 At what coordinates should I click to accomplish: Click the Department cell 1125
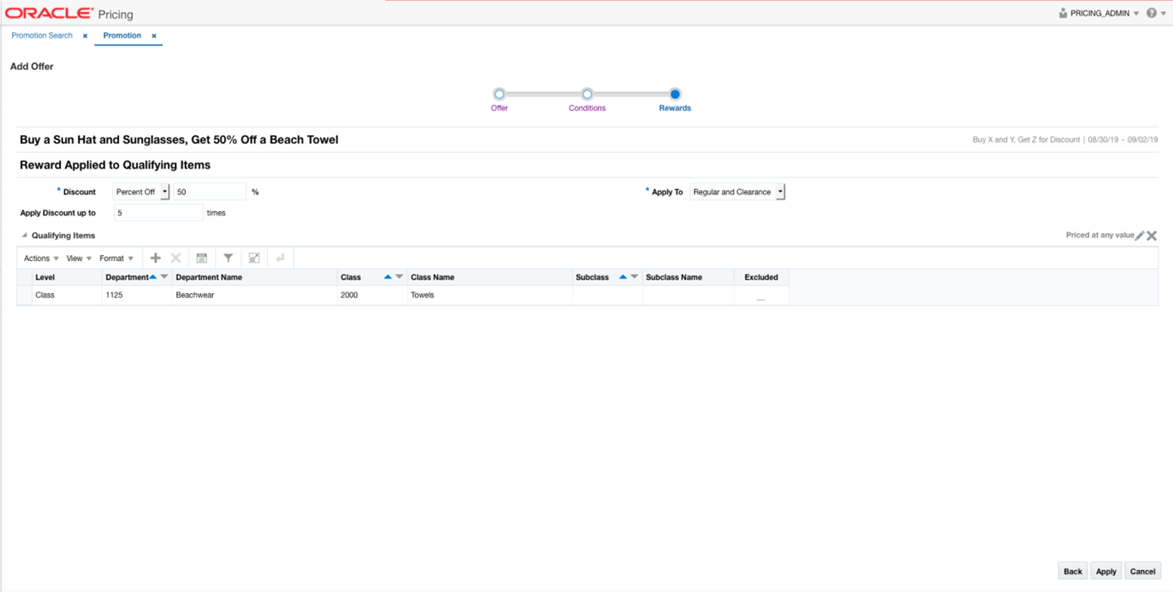[x=137, y=296]
